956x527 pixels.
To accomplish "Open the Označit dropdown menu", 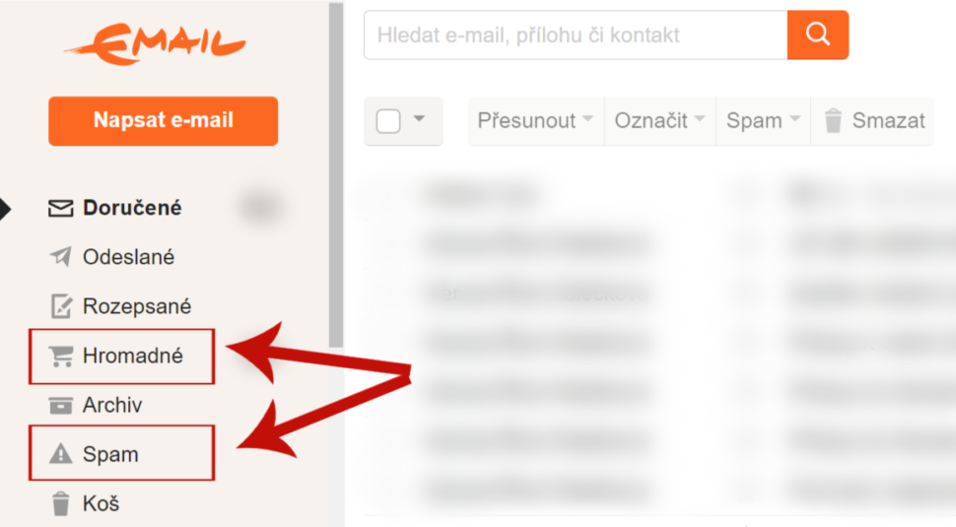I will [x=659, y=120].
